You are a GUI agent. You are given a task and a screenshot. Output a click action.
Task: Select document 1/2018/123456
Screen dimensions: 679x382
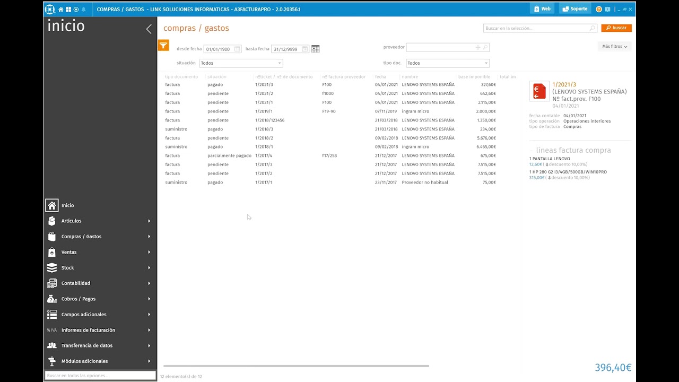(x=270, y=120)
